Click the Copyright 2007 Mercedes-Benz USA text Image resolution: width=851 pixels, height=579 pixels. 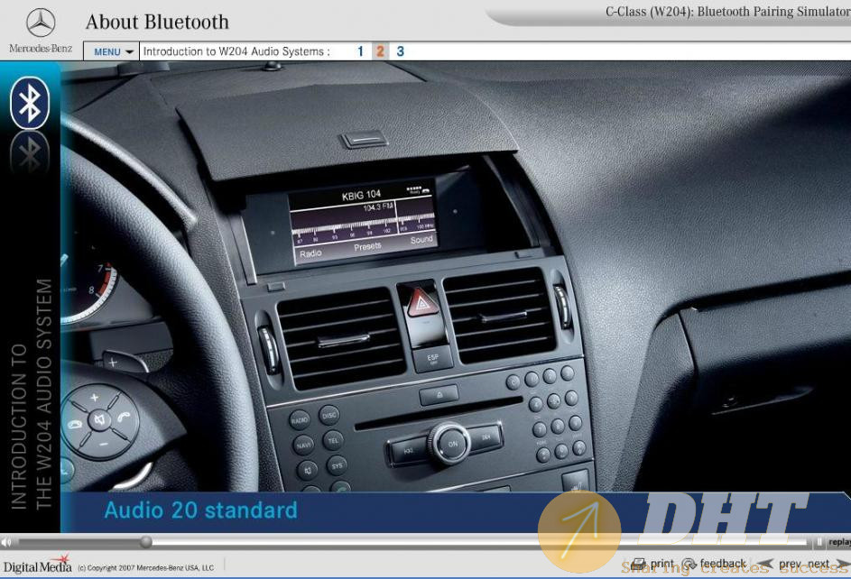click(146, 568)
